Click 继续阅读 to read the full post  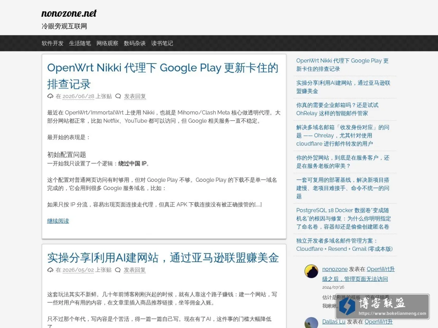tap(58, 221)
